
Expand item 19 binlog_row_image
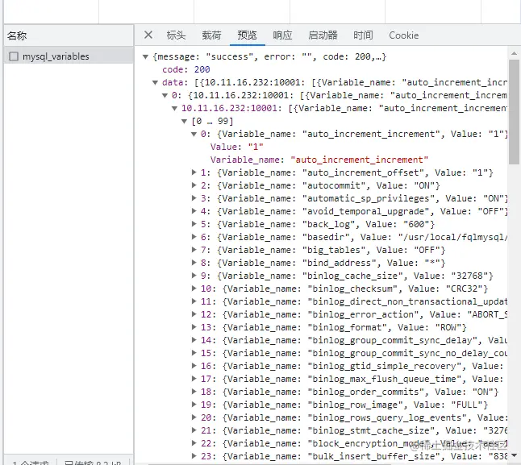point(194,405)
